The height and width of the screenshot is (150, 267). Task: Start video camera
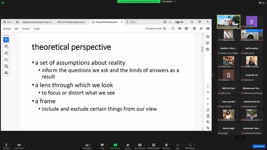tap(19, 146)
